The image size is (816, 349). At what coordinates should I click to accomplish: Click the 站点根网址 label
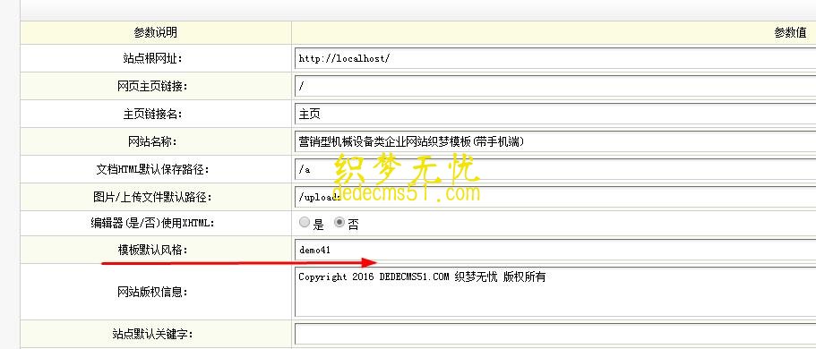click(153, 59)
